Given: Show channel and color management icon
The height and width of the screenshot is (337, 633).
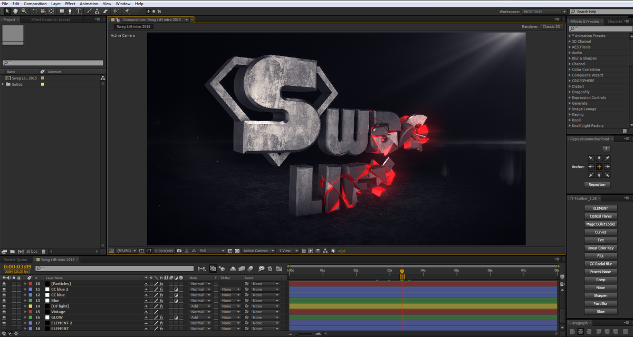Looking at the screenshot, I should click(194, 251).
